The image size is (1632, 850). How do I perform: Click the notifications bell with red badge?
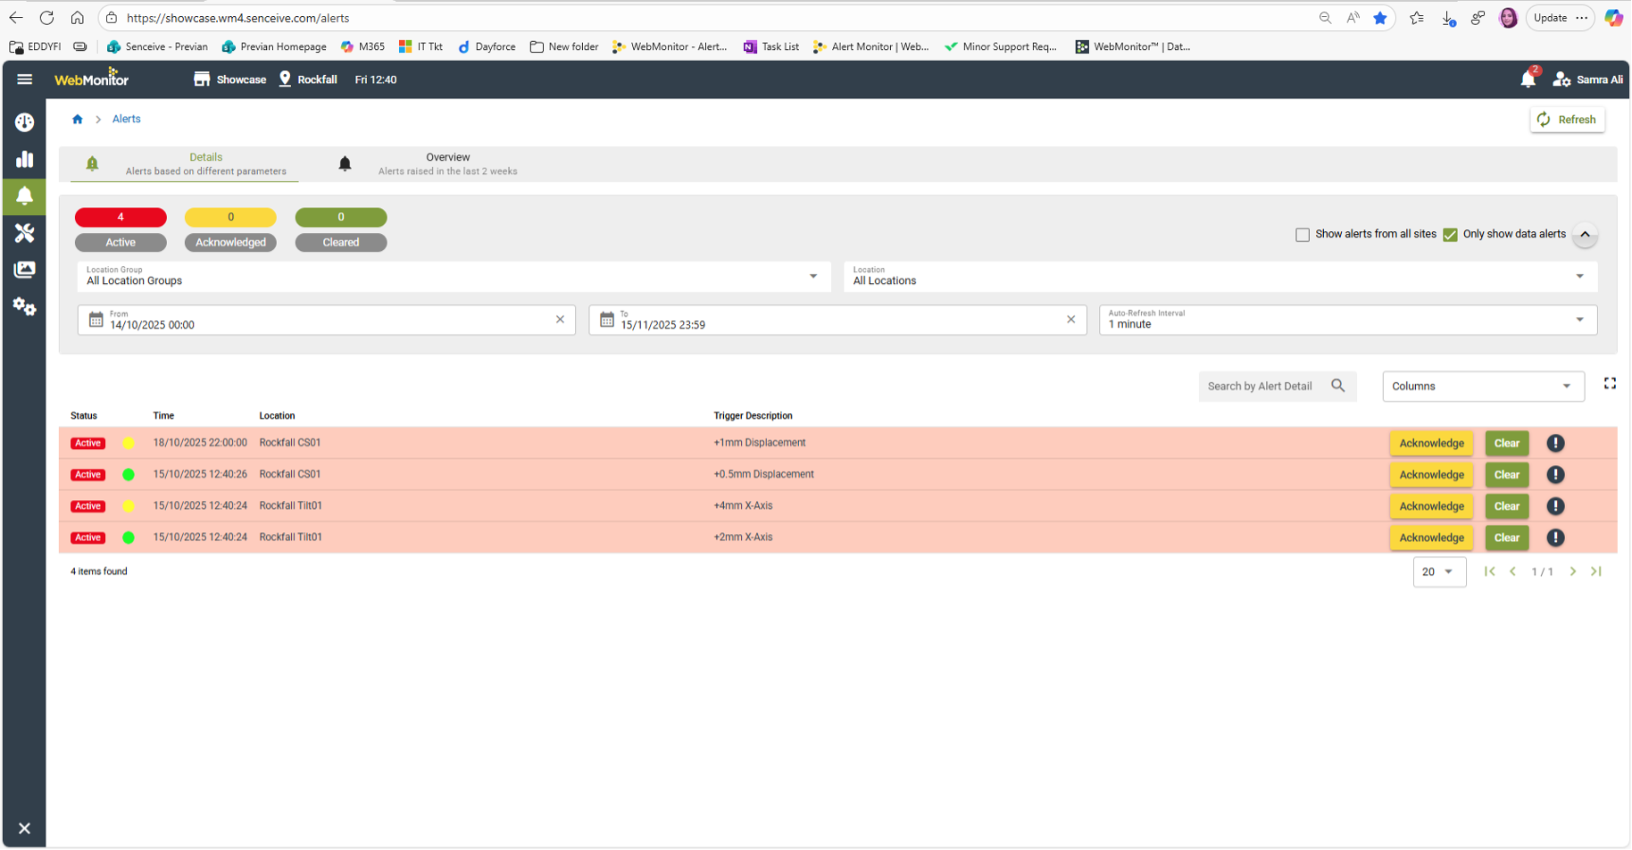[1528, 79]
